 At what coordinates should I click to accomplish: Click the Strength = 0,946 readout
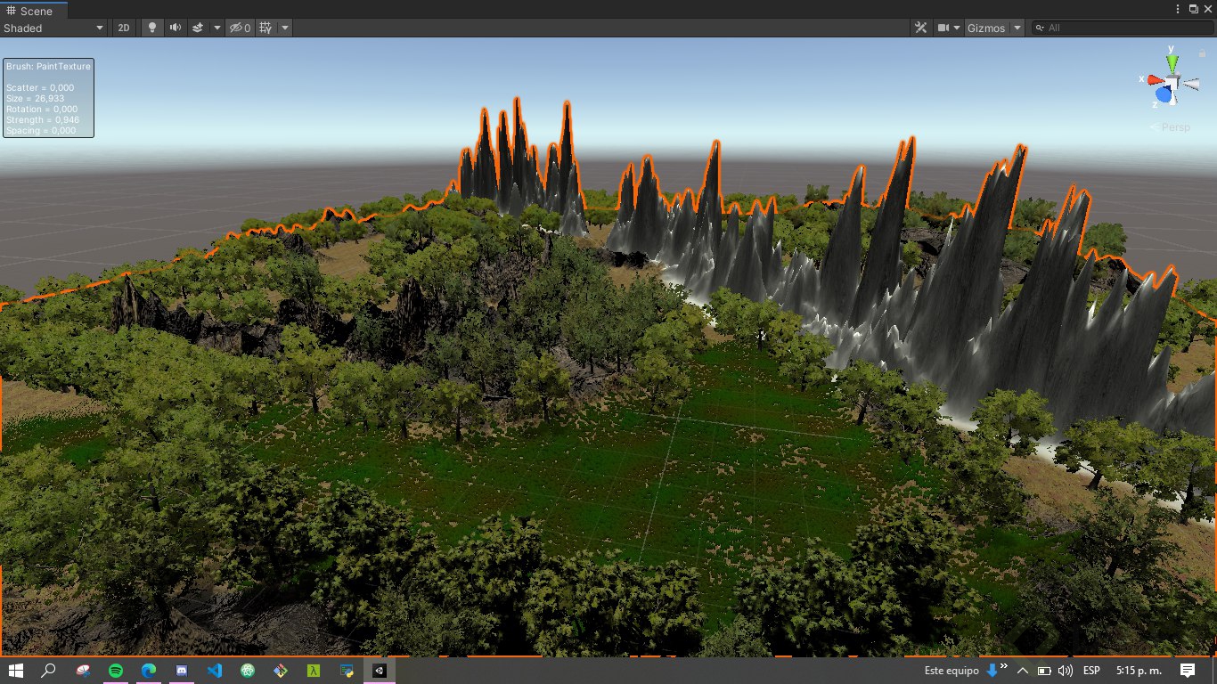coord(43,120)
